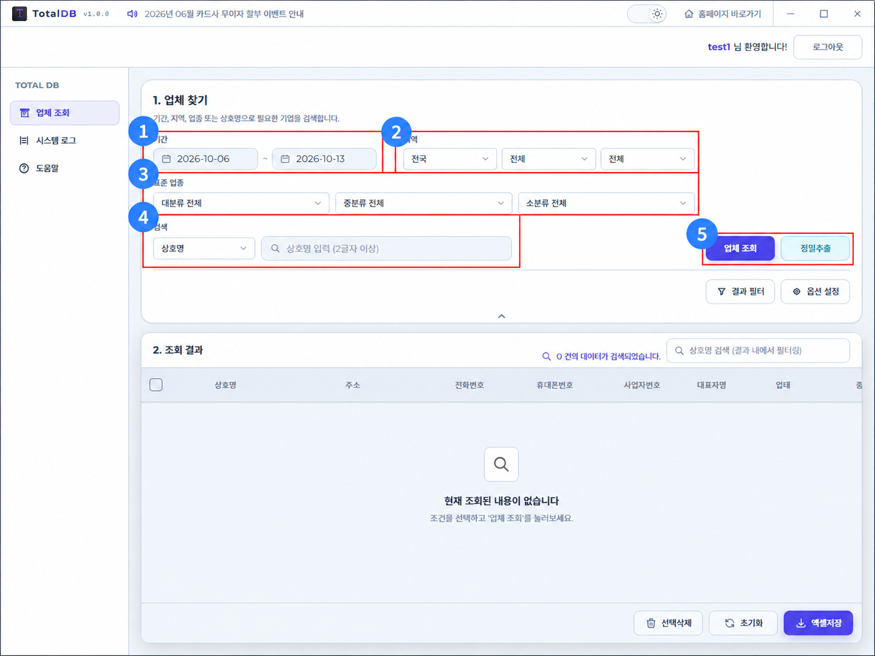Click the 엑셀저장 button

click(x=818, y=623)
